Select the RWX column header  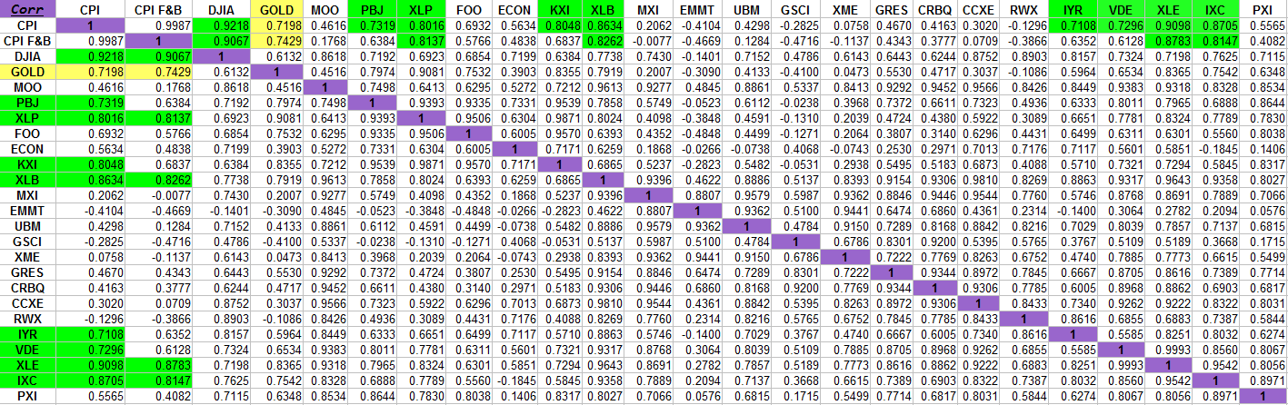tap(1023, 8)
